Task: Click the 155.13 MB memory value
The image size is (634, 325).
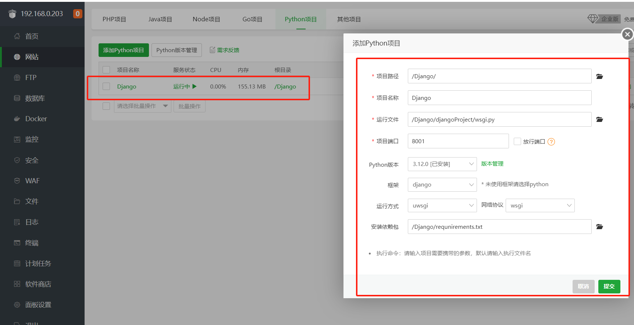Action: pyautogui.click(x=252, y=86)
